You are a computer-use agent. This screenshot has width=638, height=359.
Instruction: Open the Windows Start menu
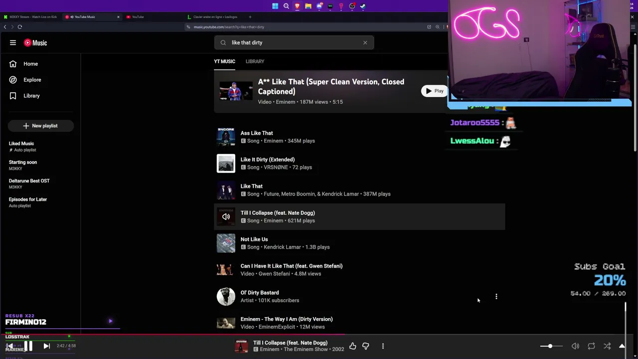[275, 6]
